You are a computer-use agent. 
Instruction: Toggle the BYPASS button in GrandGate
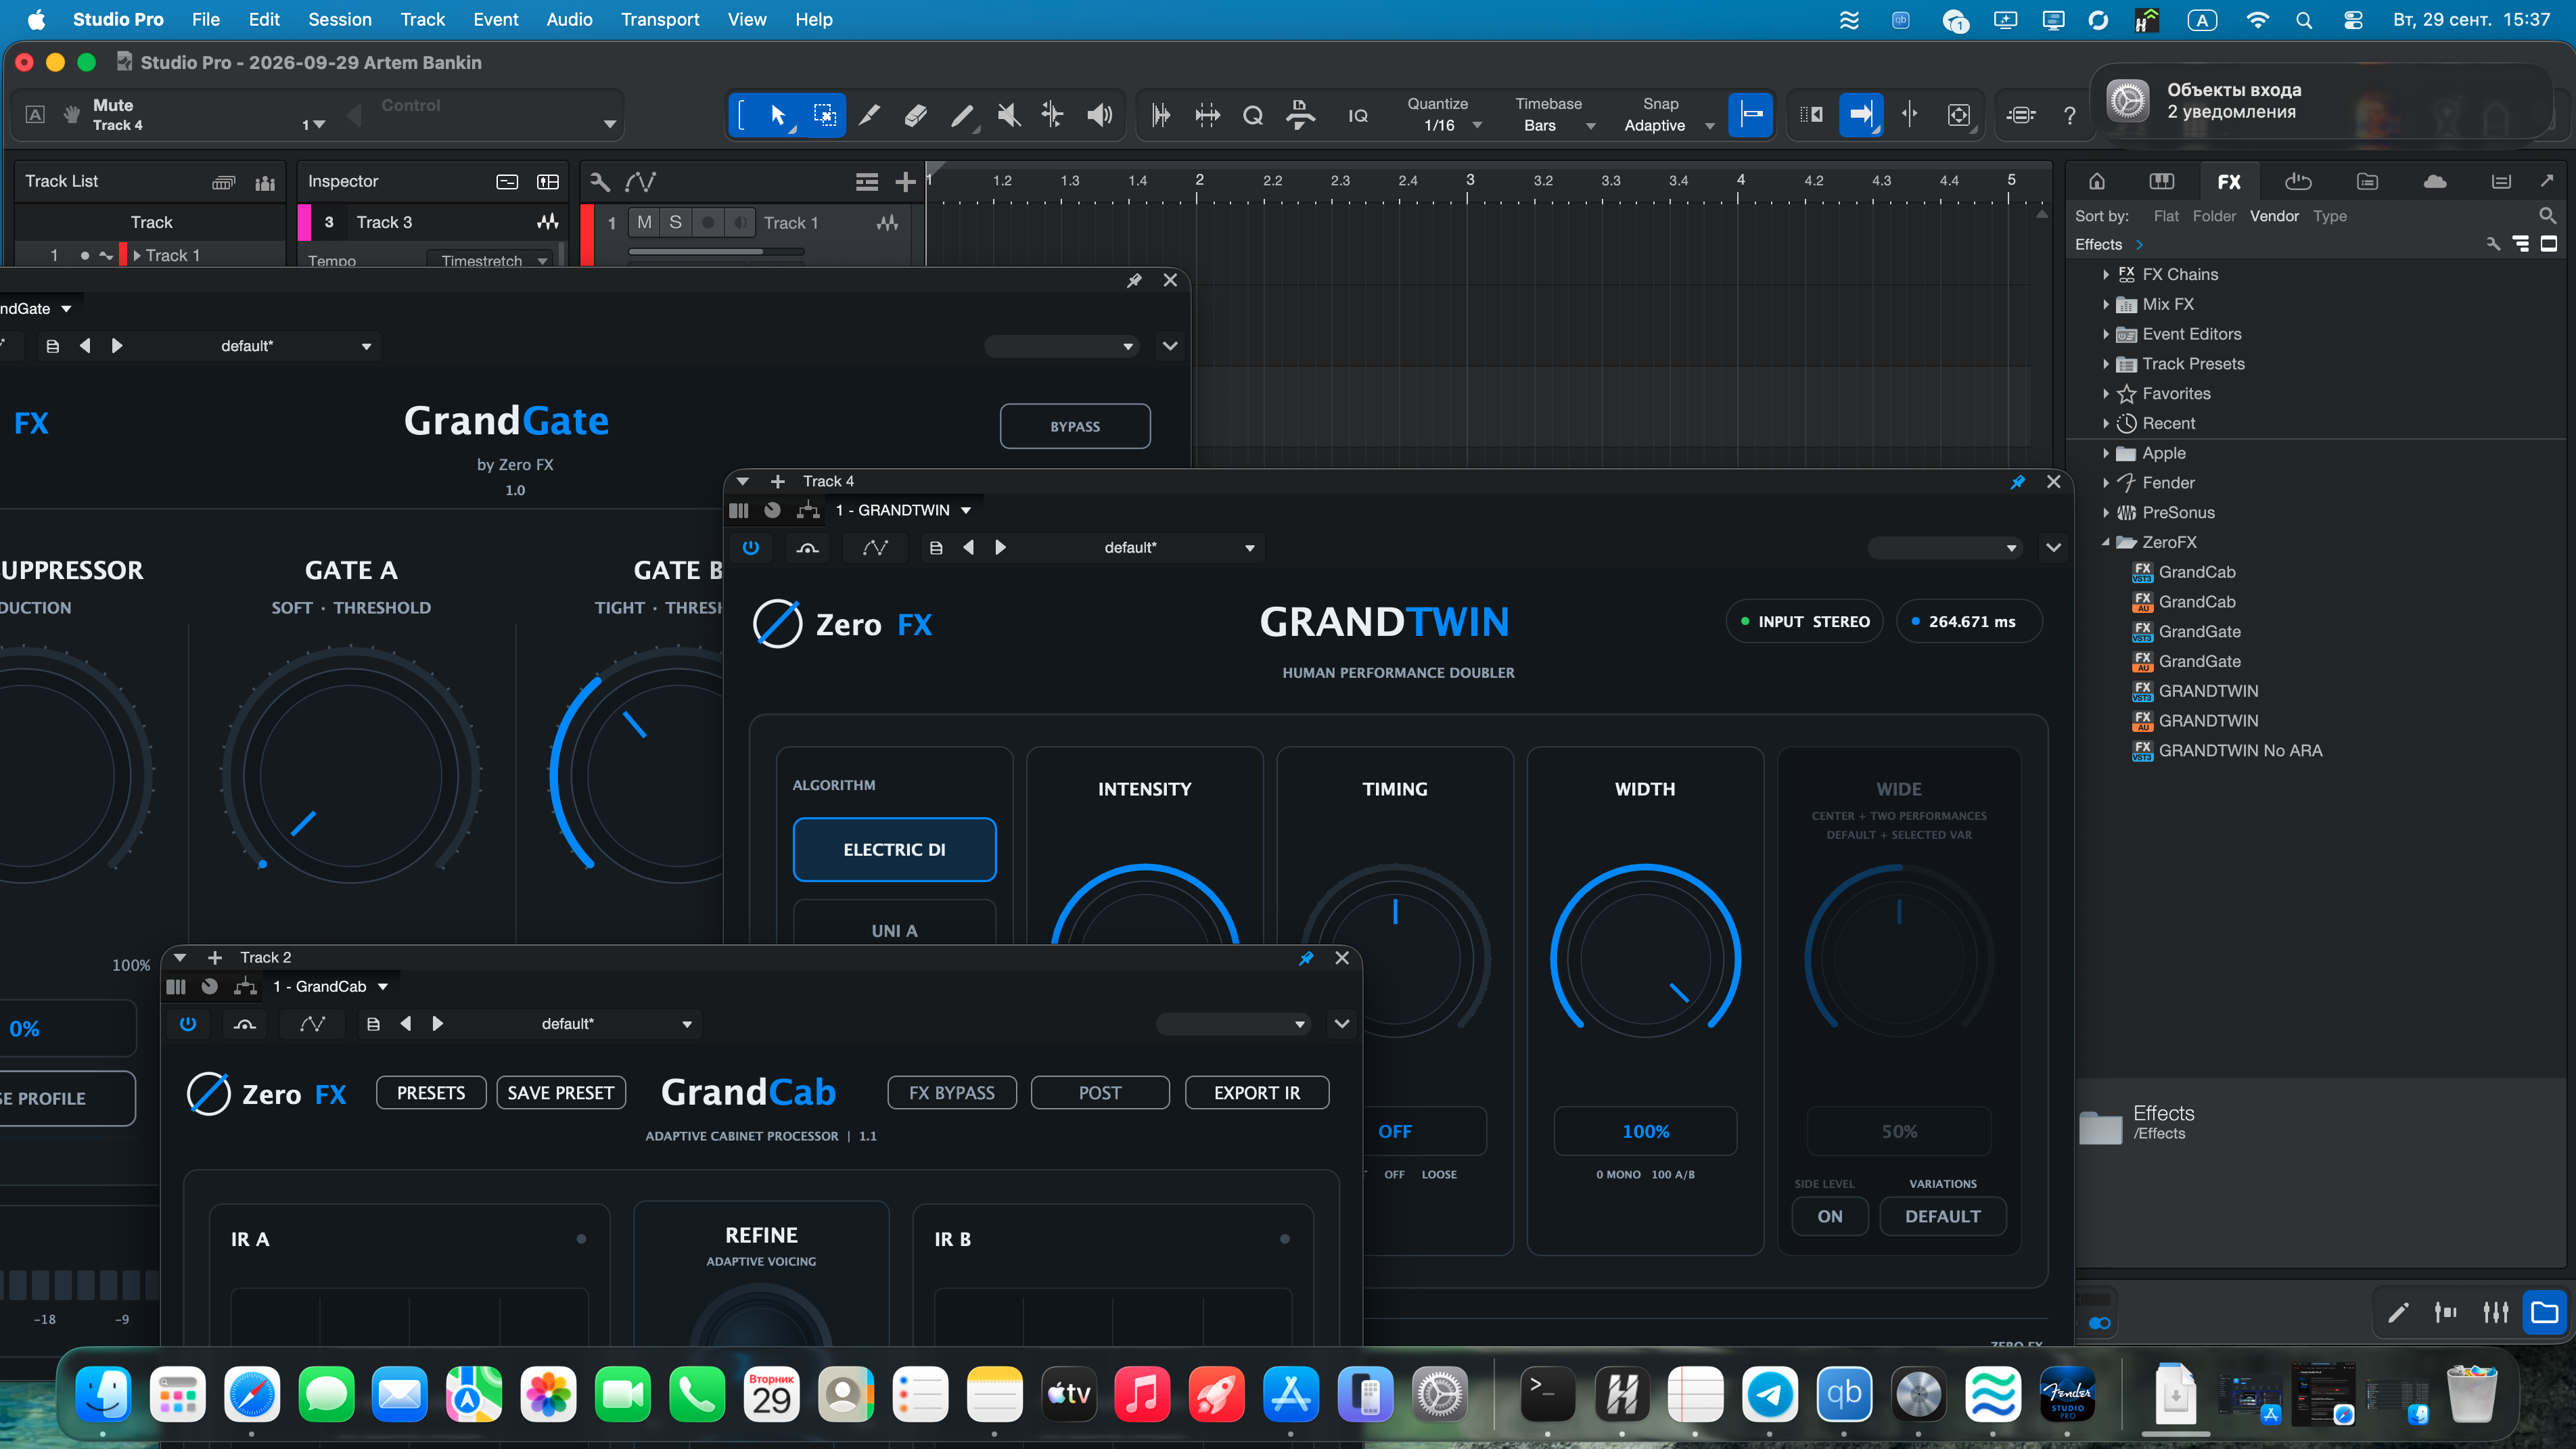pos(1075,427)
